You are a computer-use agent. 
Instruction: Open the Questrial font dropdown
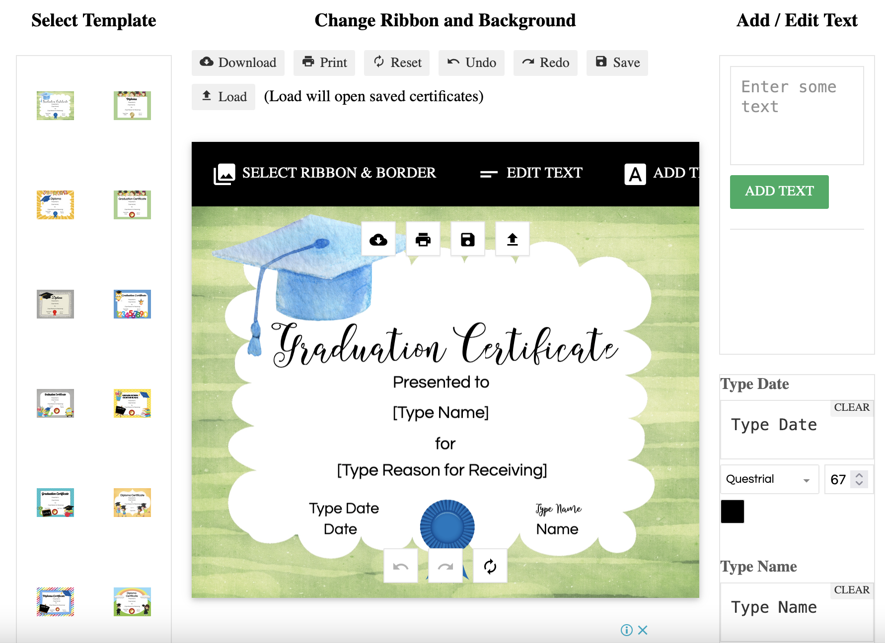pyautogui.click(x=769, y=479)
